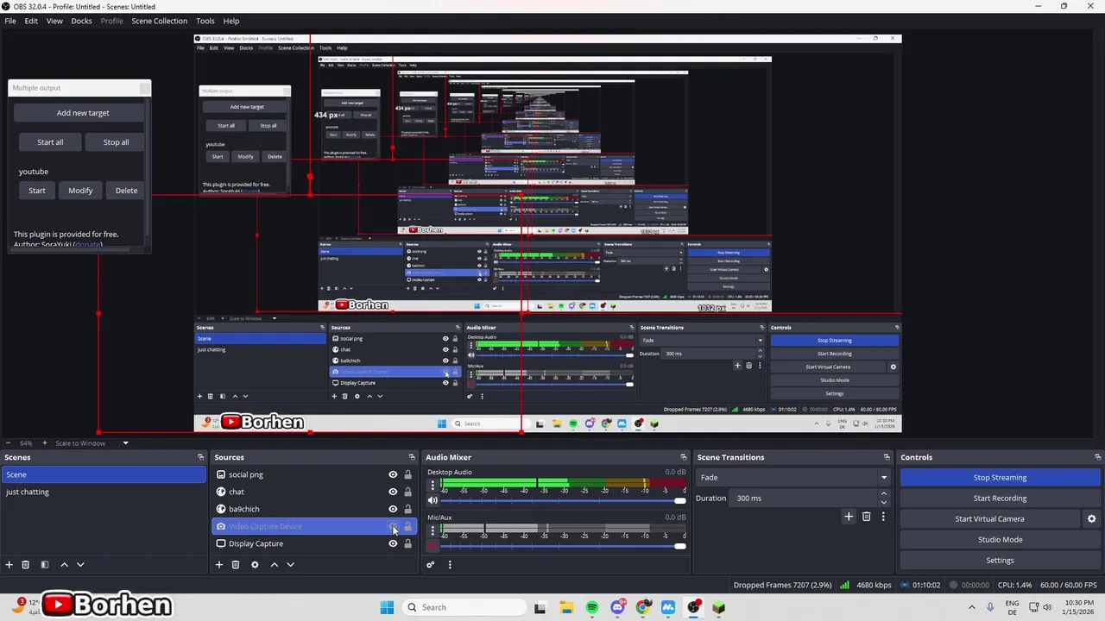The width and height of the screenshot is (1105, 621).
Task: Move source up arrow in Sources toolbar
Action: 275,565
